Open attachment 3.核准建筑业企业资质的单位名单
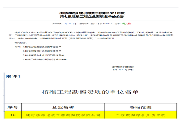186x124 pixels. pos(43,55)
